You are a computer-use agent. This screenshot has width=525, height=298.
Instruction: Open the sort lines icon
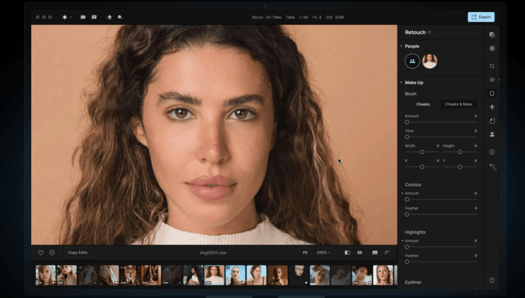[x=387, y=252]
